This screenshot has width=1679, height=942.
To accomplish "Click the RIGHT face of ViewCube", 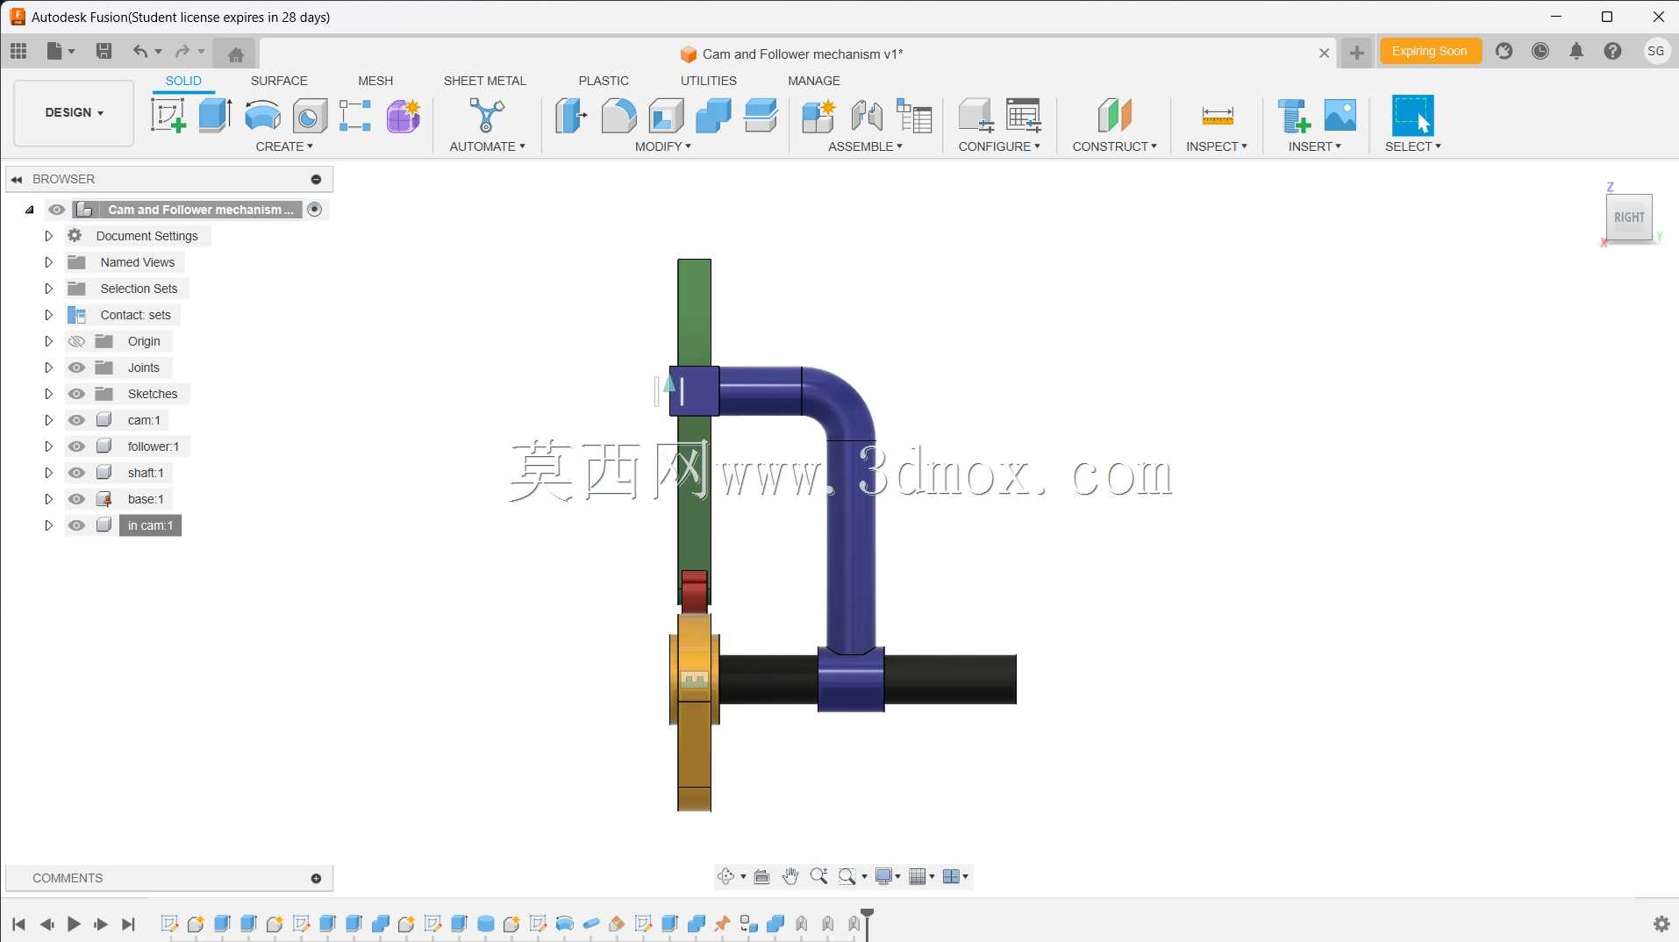I will (x=1629, y=218).
